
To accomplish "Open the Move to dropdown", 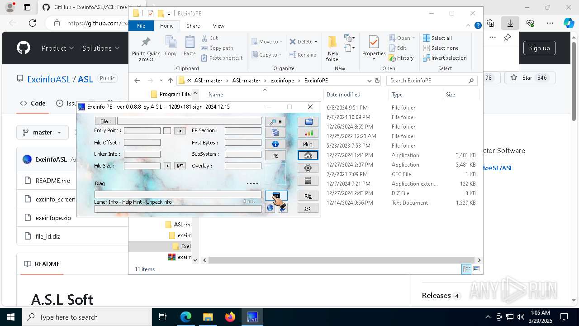I will pos(267,42).
